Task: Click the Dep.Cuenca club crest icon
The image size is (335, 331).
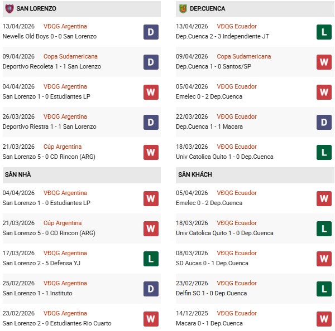Action: [x=183, y=9]
